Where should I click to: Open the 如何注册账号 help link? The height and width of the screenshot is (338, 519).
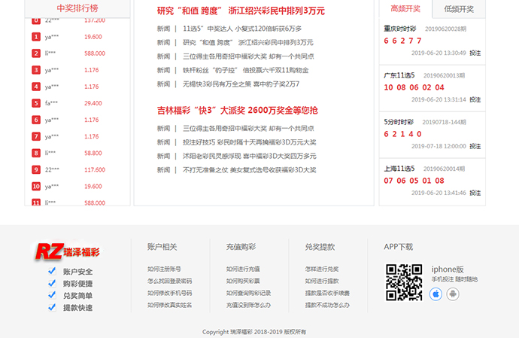[x=164, y=269]
